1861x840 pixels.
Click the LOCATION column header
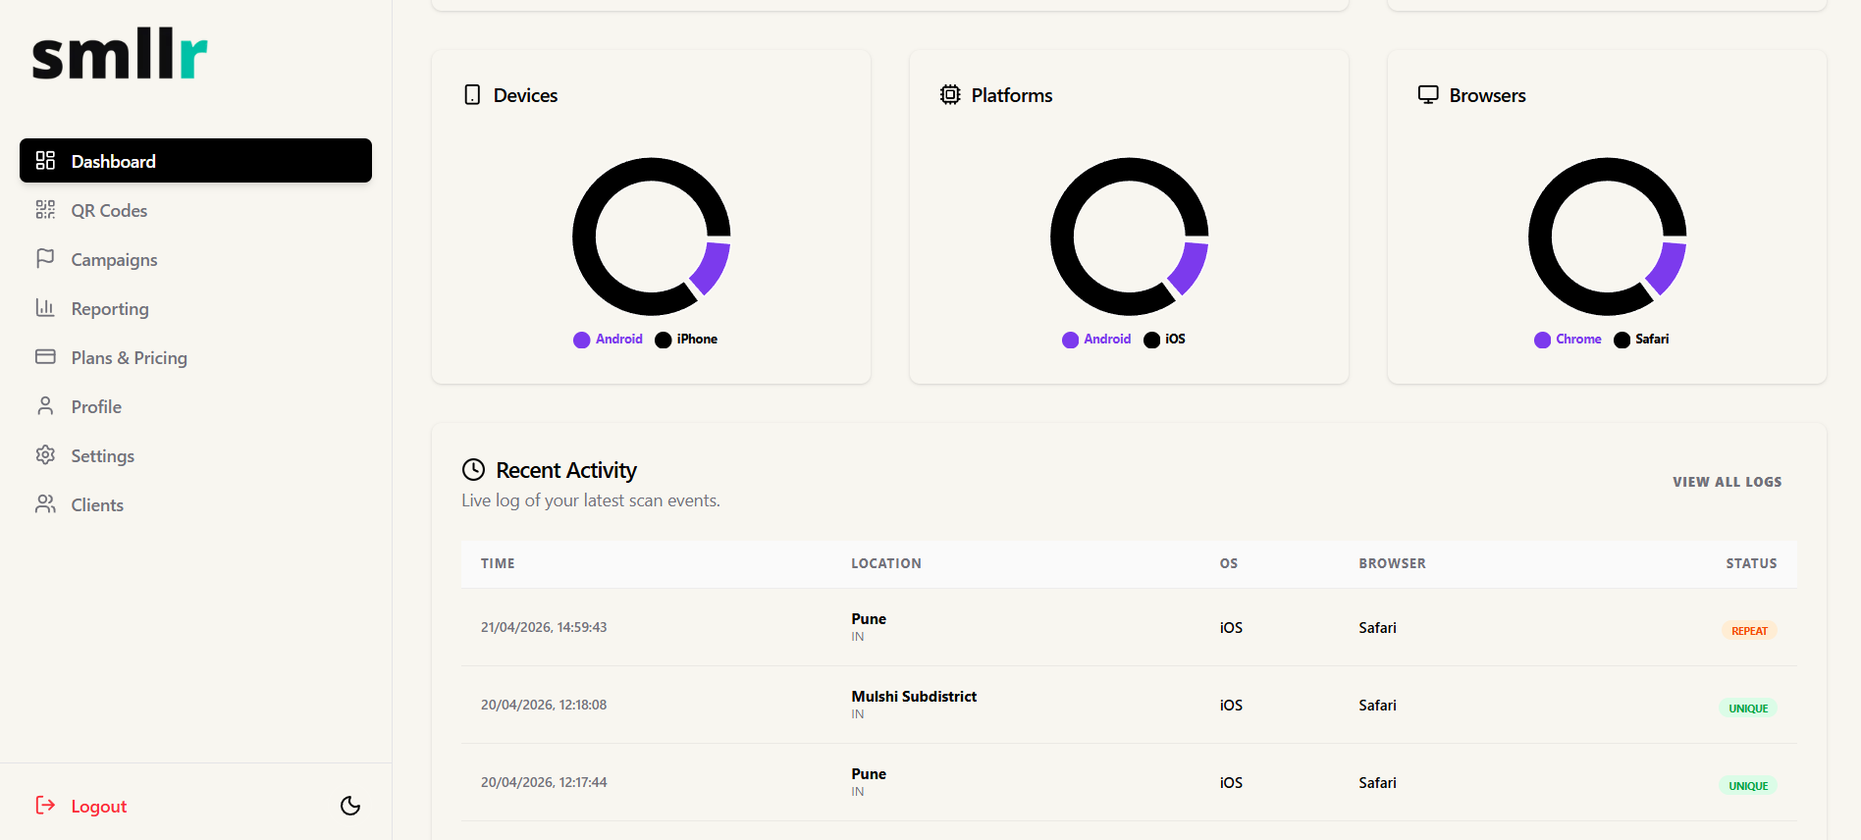[886, 563]
